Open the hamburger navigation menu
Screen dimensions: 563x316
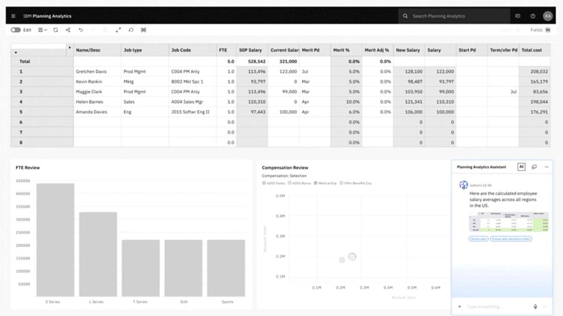click(x=13, y=16)
